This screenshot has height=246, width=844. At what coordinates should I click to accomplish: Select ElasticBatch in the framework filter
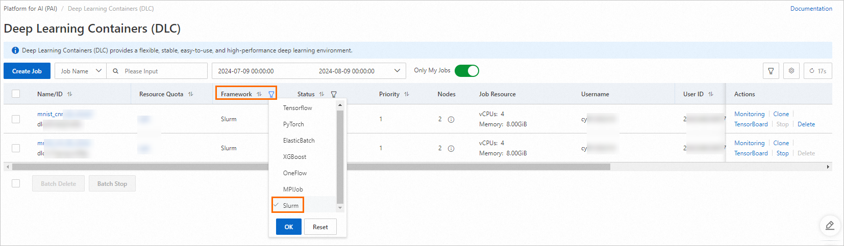299,141
